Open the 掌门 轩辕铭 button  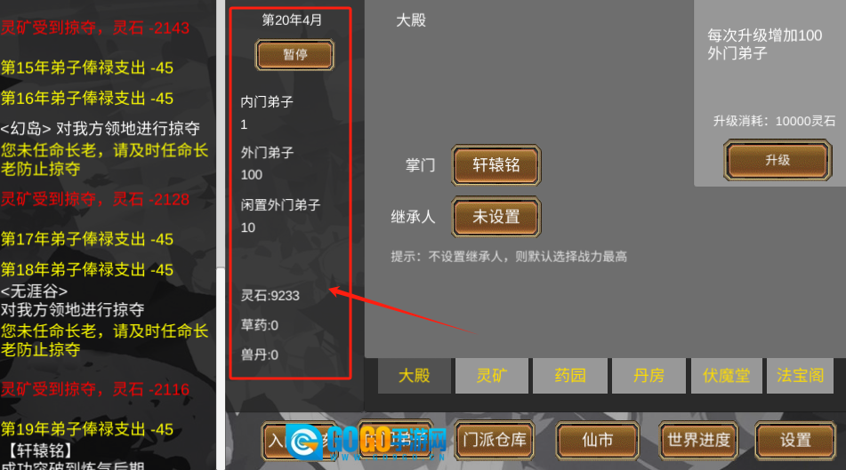(496, 165)
